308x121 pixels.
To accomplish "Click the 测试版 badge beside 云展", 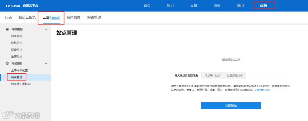I will [x=55, y=18].
